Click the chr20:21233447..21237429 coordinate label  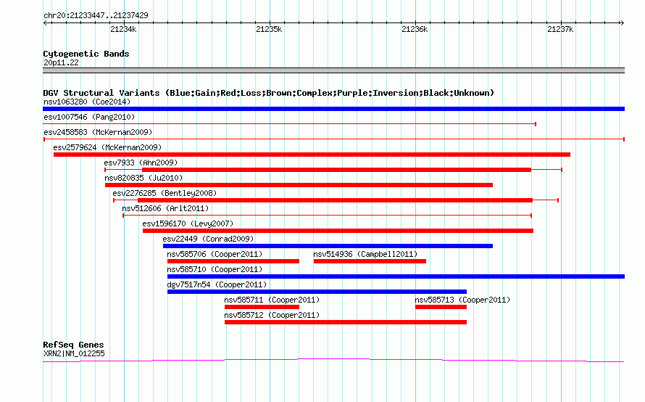click(96, 15)
